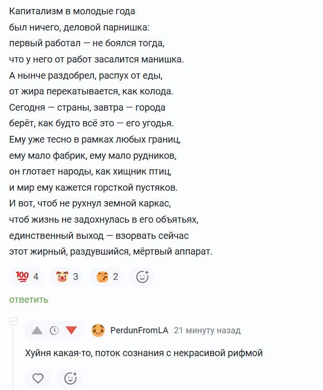Click the line Ему уже тесно в рамках
Screen dimensions: 323x390
pos(95,140)
